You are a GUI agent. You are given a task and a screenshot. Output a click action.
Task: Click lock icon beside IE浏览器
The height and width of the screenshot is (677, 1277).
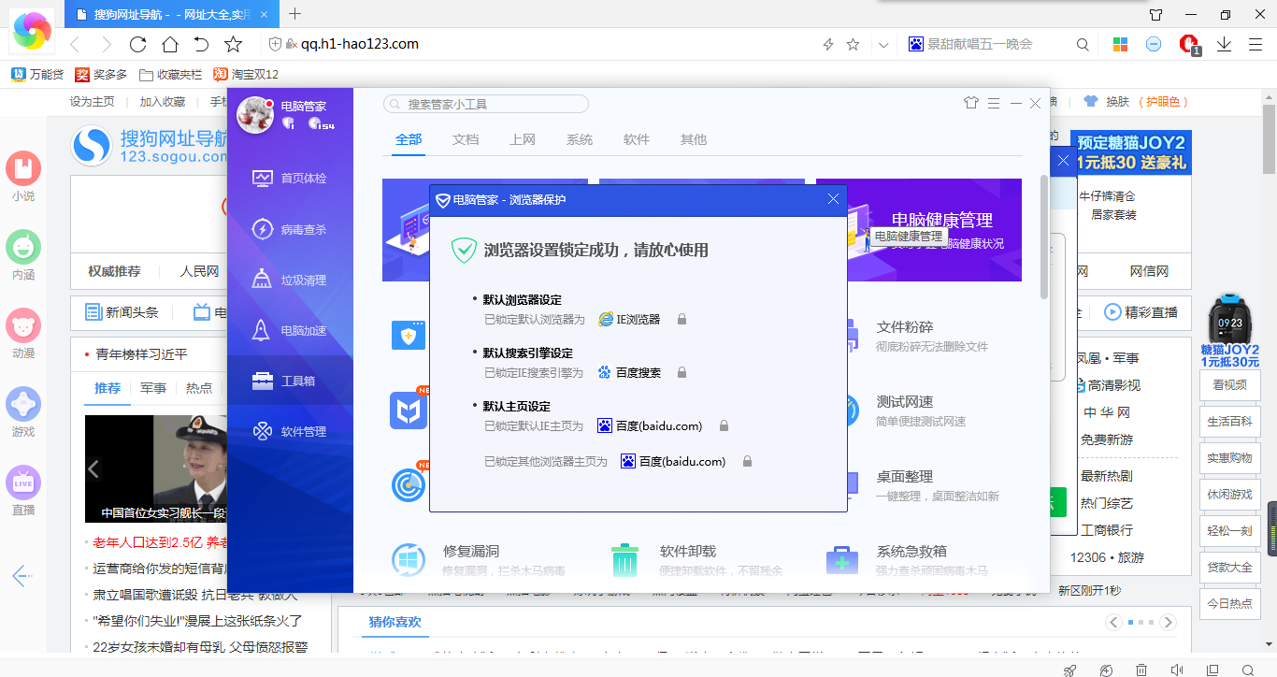[682, 320]
